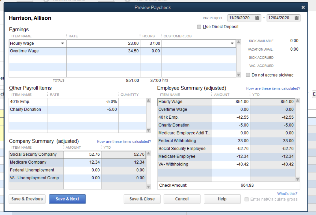Open Help for paycheck preview

pos(222,199)
